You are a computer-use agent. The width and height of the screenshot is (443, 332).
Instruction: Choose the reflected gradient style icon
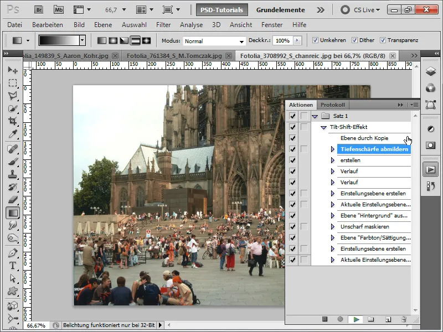(135, 40)
